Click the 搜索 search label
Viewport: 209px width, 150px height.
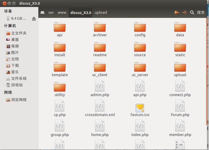(x=201, y=12)
